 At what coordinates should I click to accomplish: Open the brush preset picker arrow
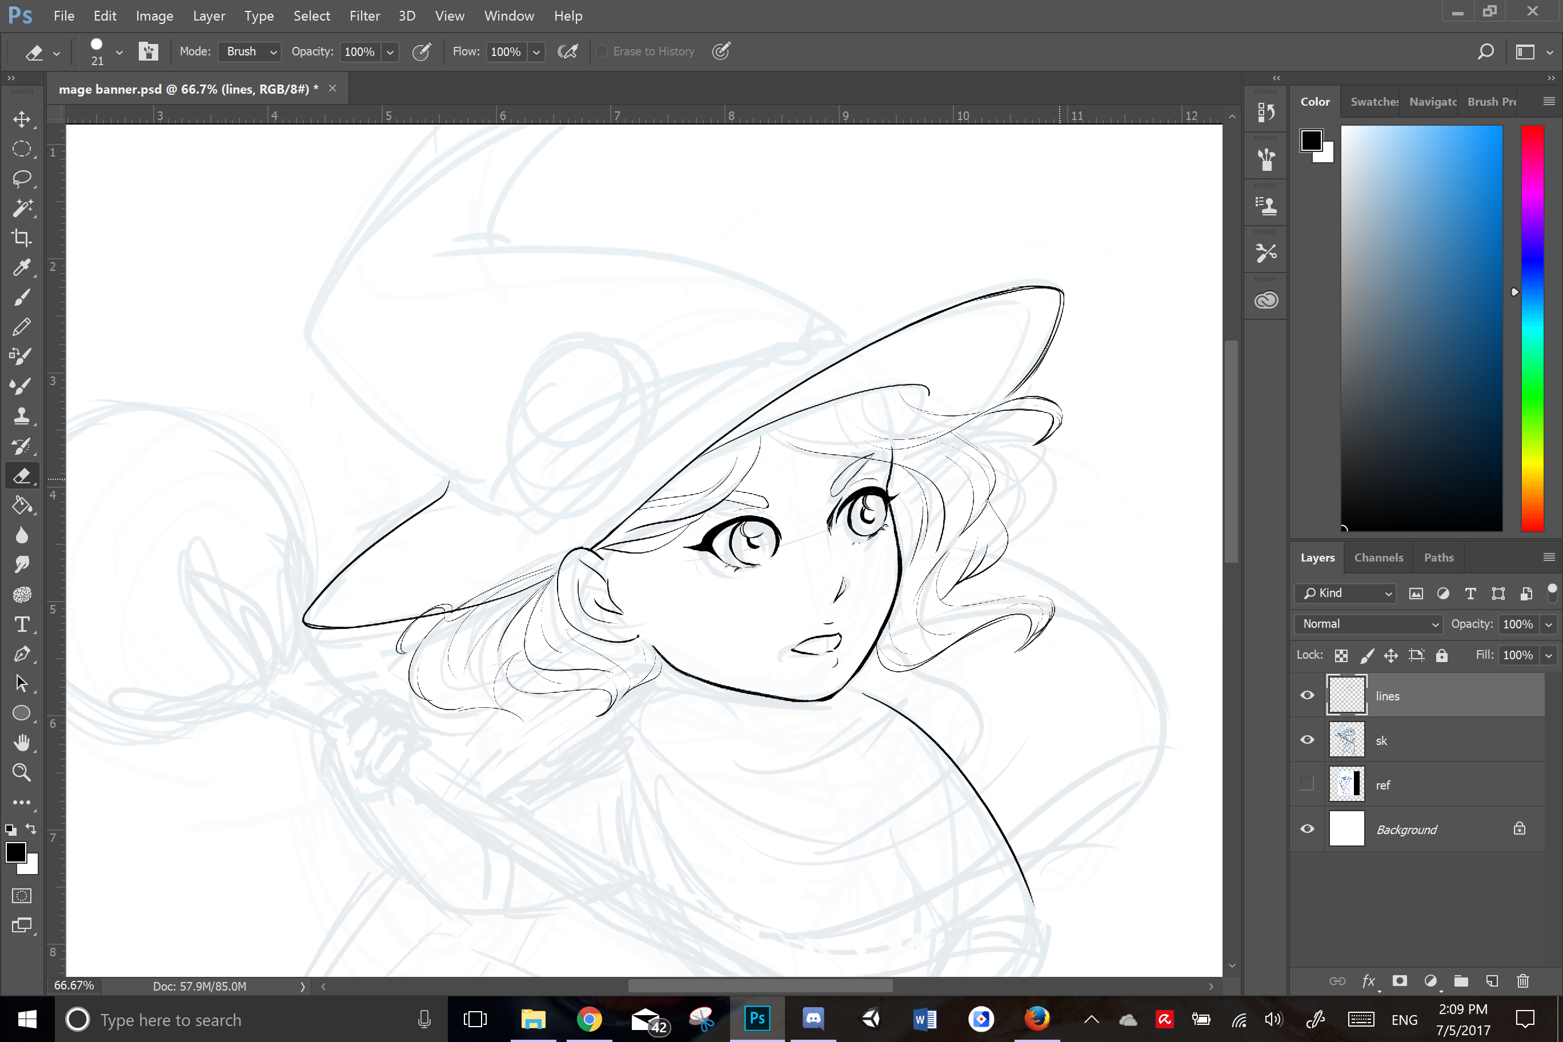(119, 52)
